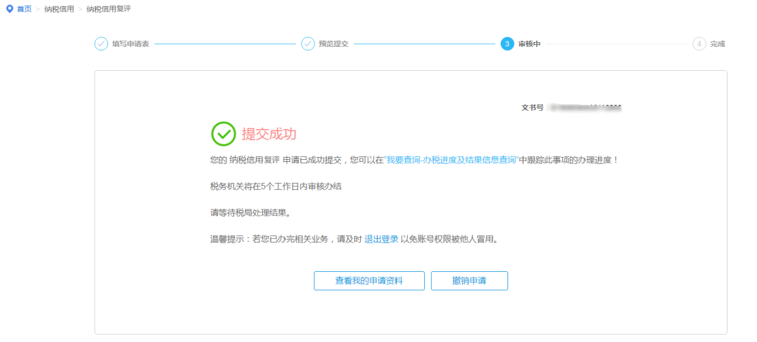757x342 pixels.
Task: Open the 我要查询-办税进度及结果信息查询 link
Action: (451, 160)
